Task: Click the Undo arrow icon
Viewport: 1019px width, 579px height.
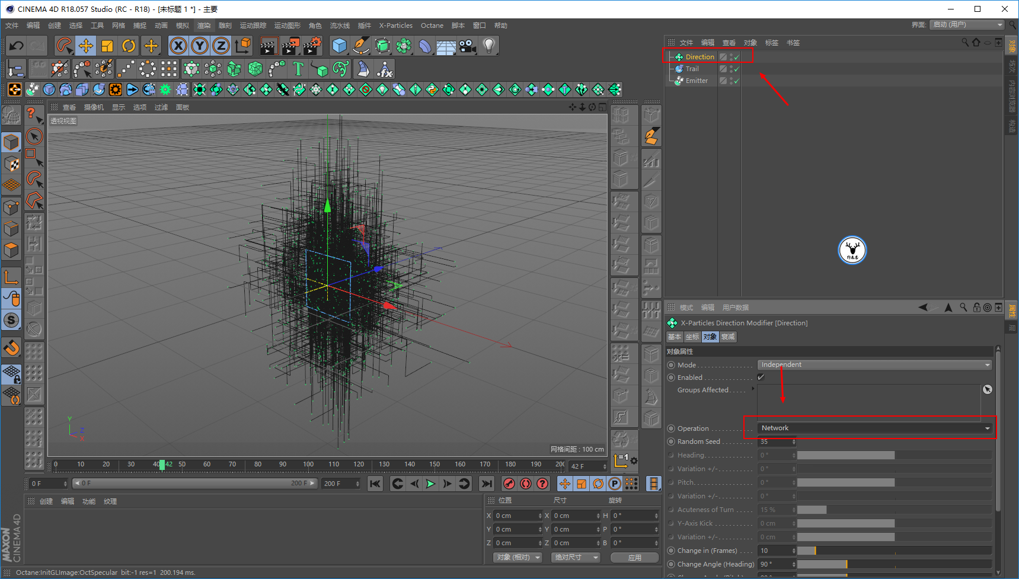Action: [16, 46]
